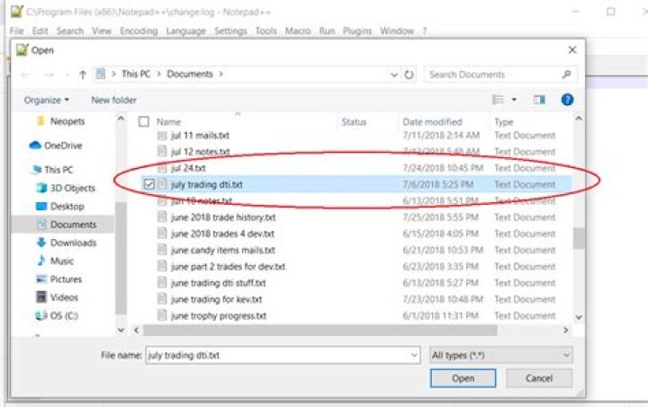Open the Edit menu in Notepad++
Image resolution: width=648 pixels, height=407 pixels.
[x=40, y=31]
